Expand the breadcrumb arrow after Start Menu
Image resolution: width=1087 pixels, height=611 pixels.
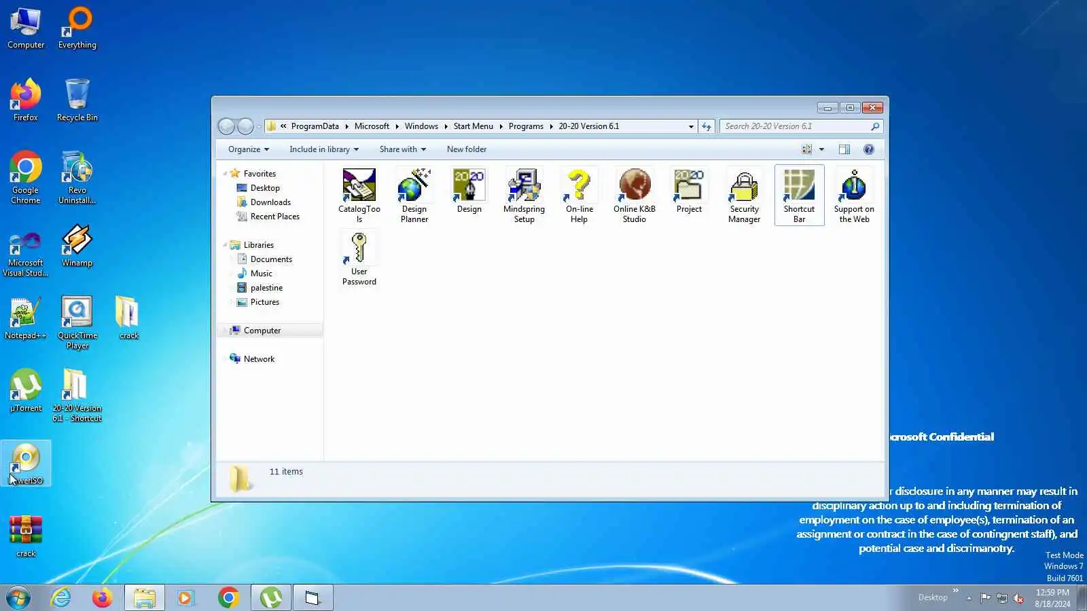[501, 126]
